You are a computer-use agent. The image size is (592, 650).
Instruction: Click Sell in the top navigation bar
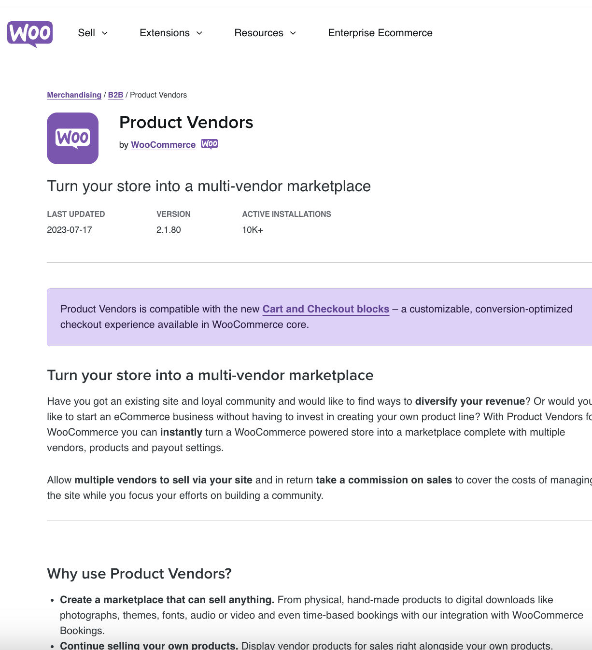(87, 33)
